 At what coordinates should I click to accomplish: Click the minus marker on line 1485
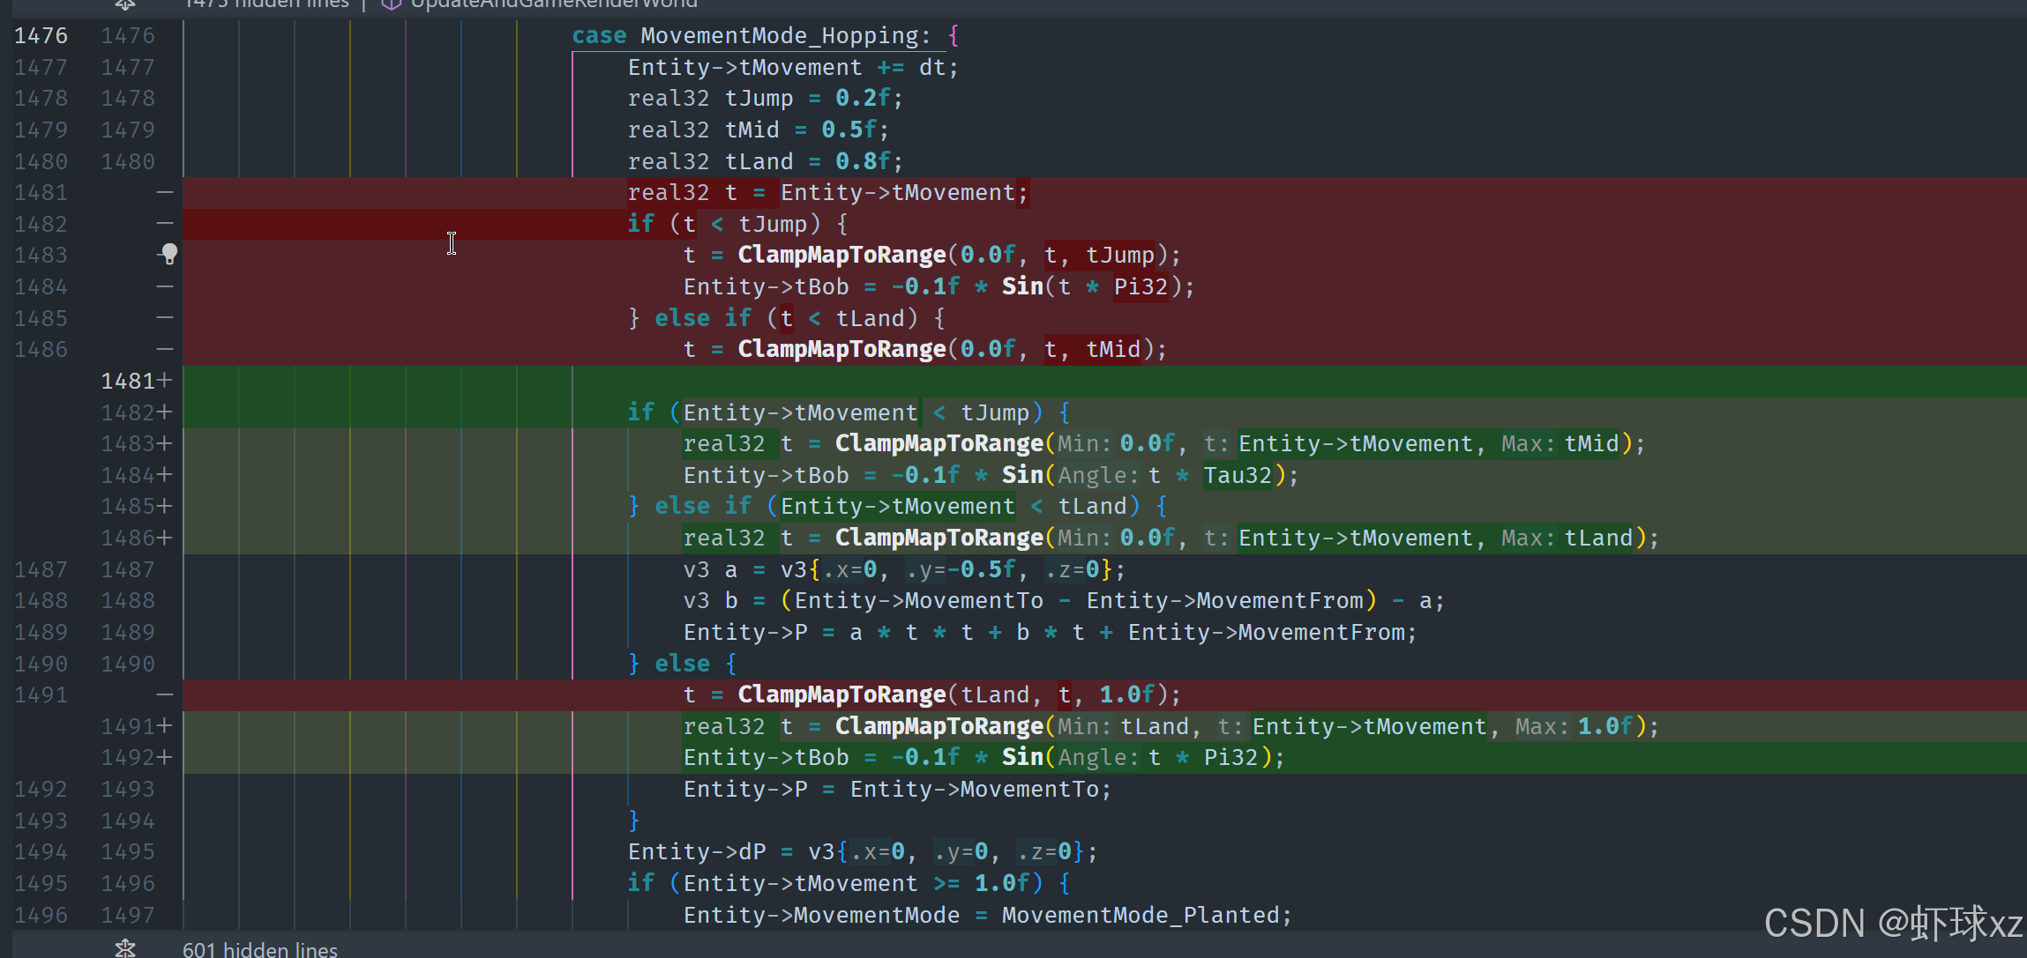(165, 317)
